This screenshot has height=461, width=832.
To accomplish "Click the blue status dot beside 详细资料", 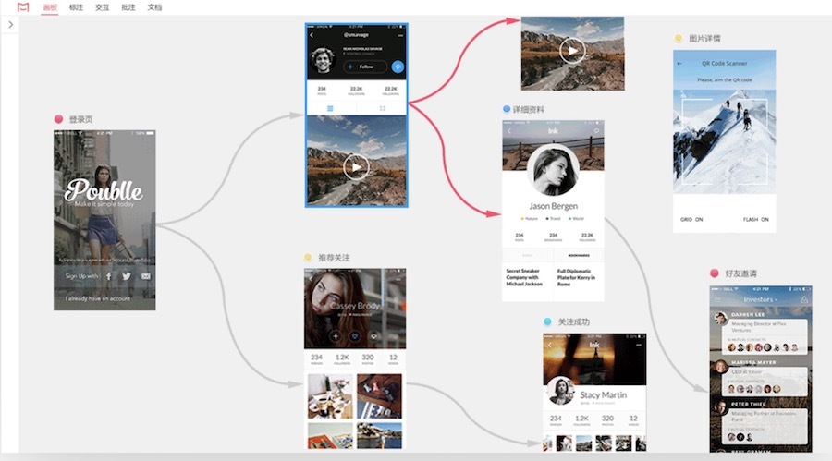I will [x=507, y=109].
